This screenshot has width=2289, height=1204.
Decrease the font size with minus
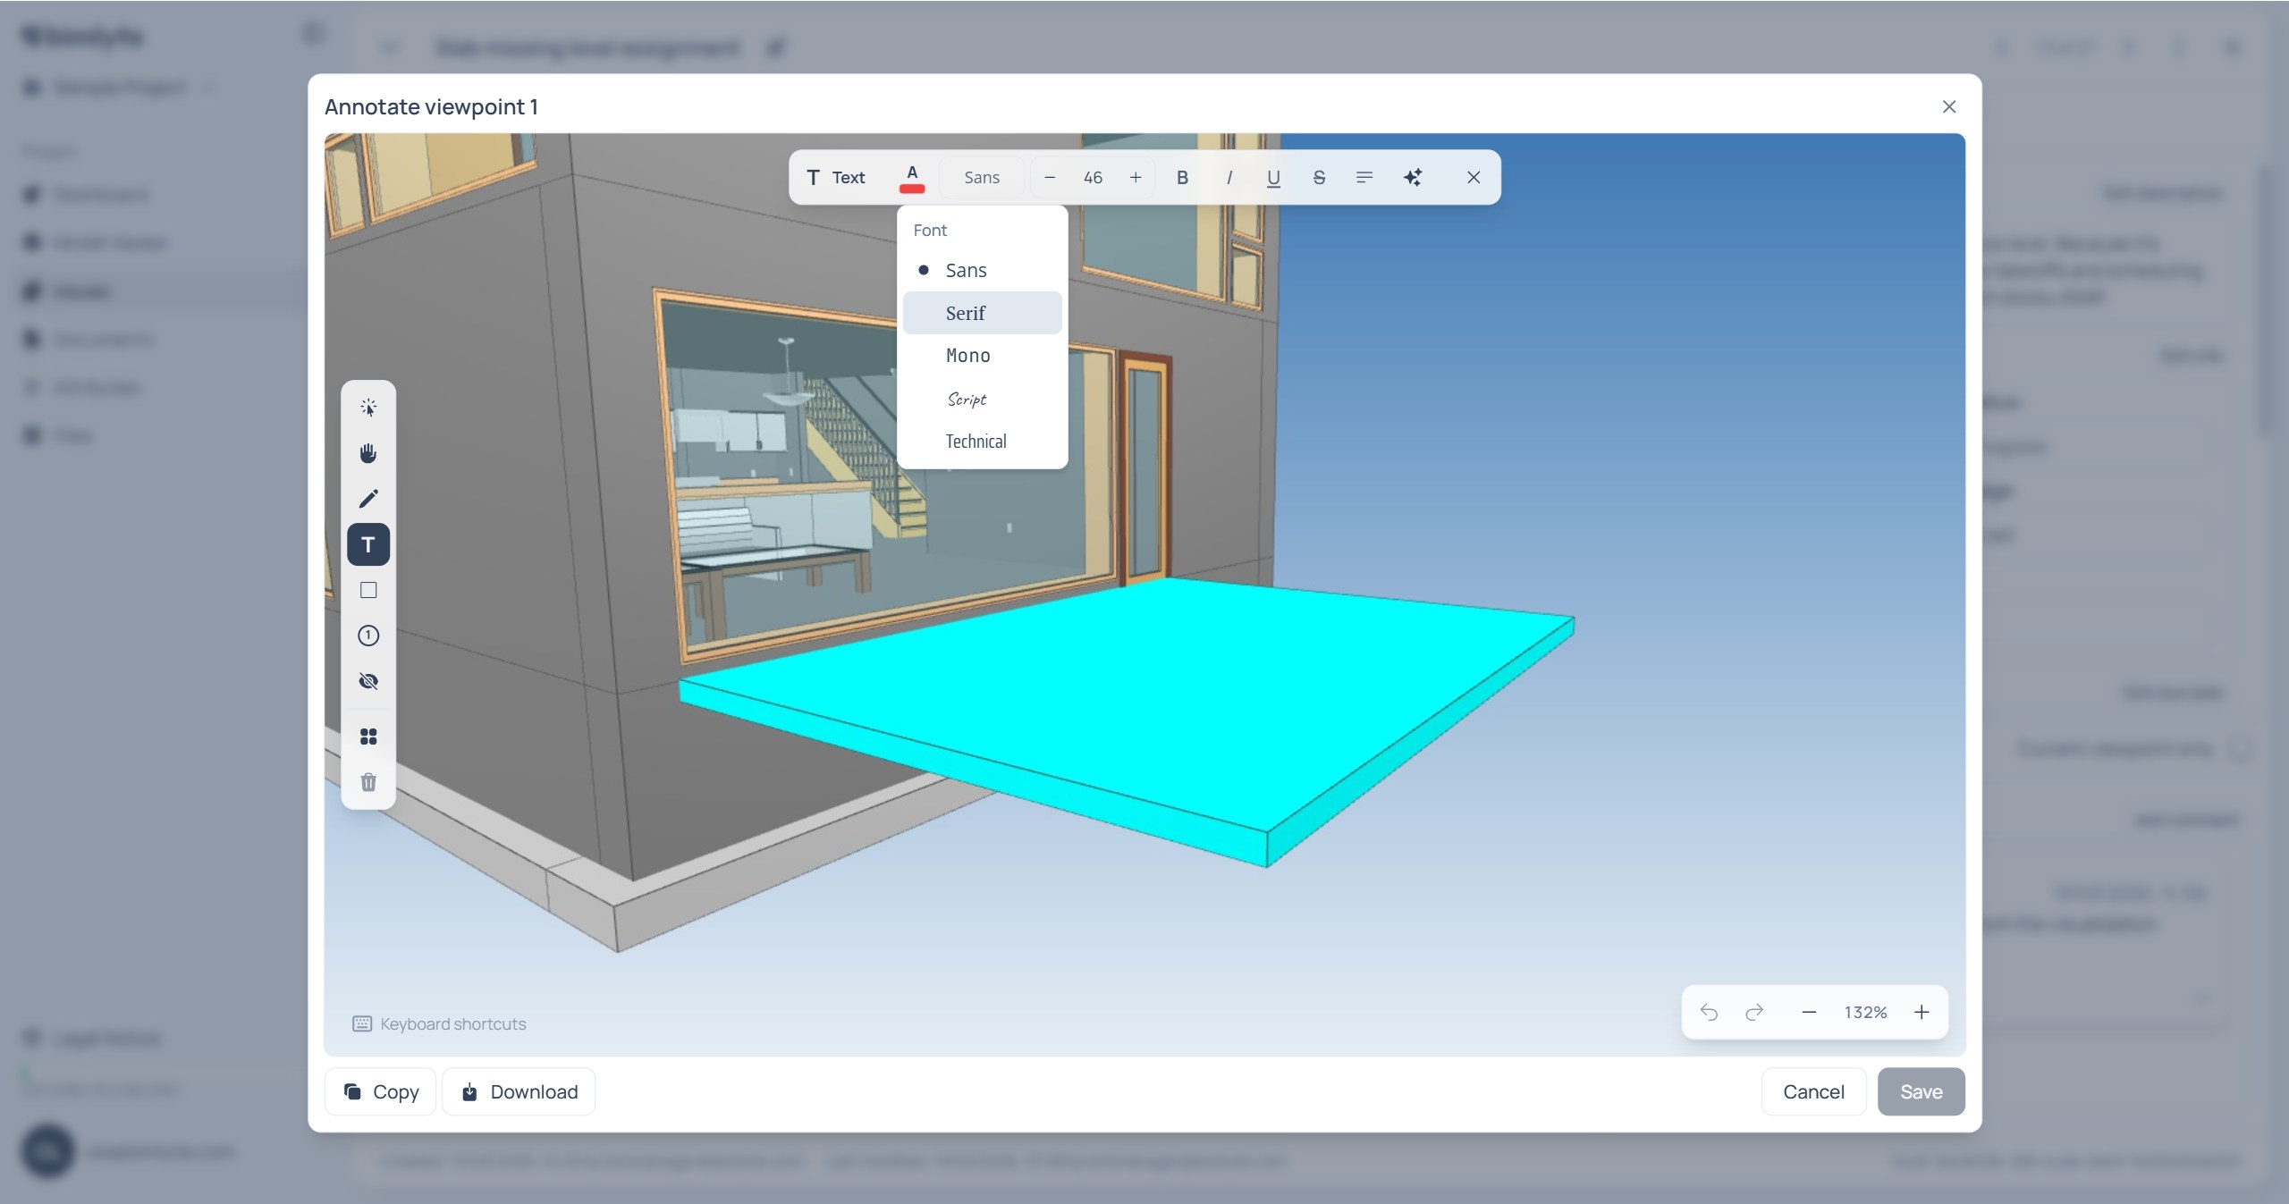(x=1050, y=177)
